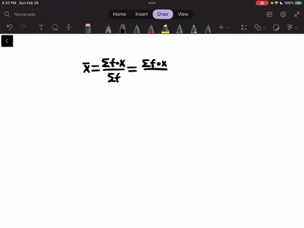Open the settings gear

pyautogui.click(x=283, y=15)
